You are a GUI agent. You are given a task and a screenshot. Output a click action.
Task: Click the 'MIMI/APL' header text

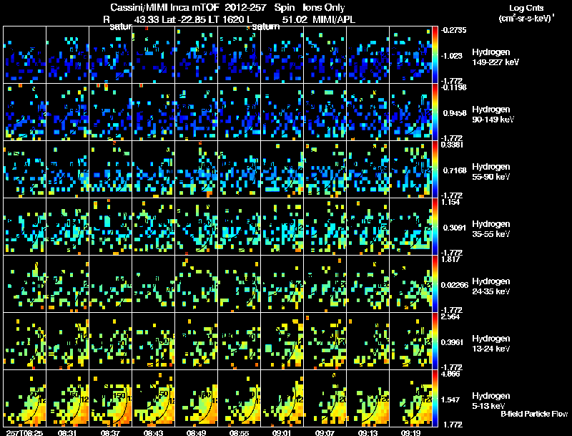[x=334, y=19]
